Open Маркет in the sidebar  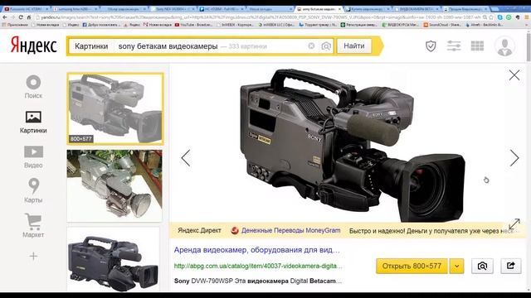(x=33, y=226)
